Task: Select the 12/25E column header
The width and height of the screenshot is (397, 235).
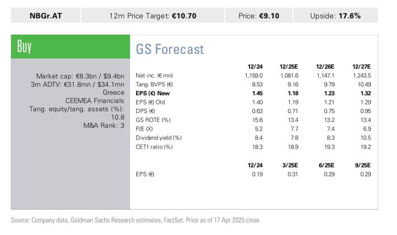Action: 289,66
